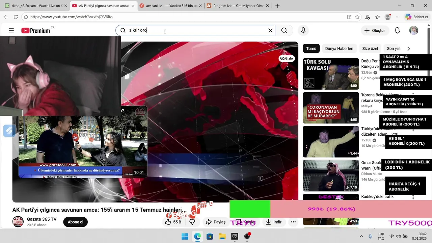
Task: Clear the YouTube search box text
Action: click(x=270, y=30)
